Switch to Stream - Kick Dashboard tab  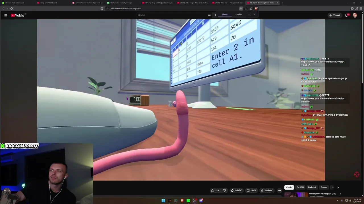pyautogui.click(x=17, y=3)
